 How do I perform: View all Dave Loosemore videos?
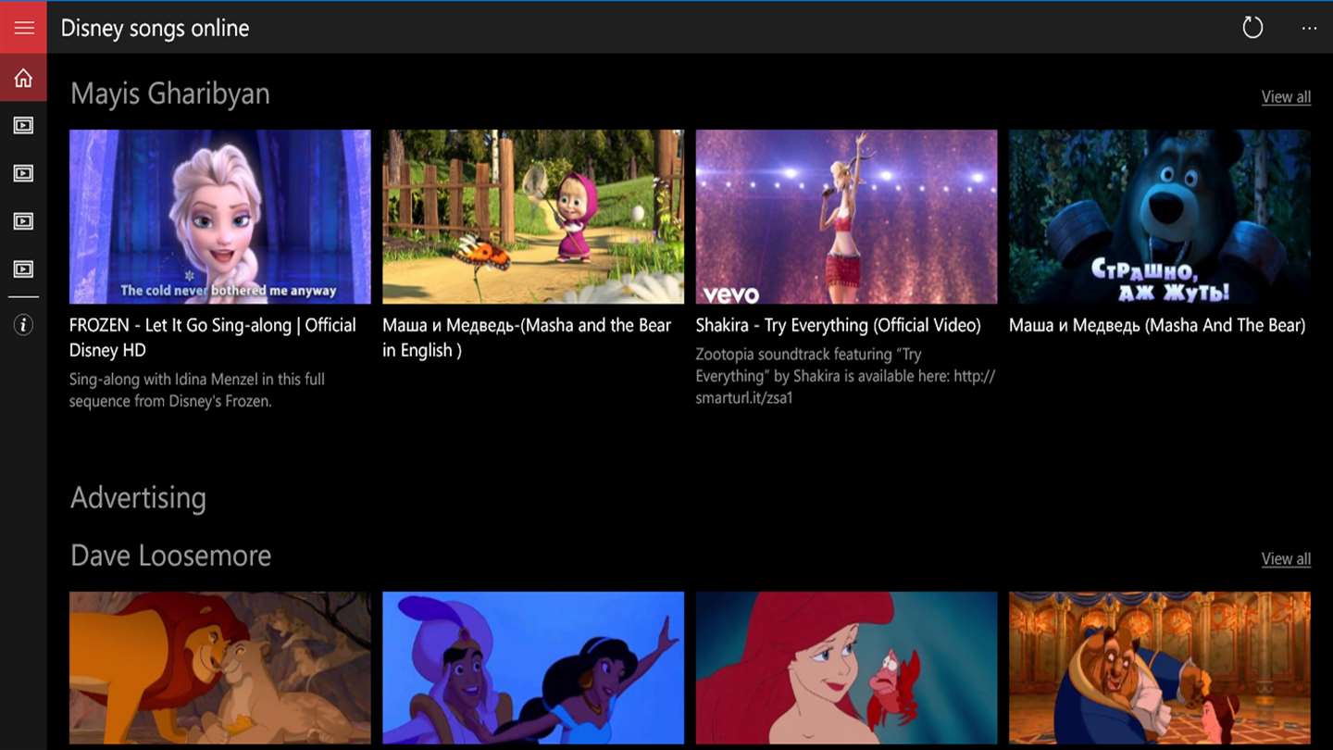(1286, 558)
